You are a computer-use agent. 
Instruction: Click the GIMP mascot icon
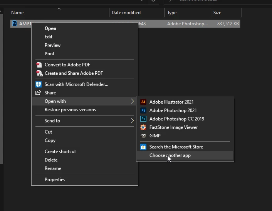(x=143, y=136)
